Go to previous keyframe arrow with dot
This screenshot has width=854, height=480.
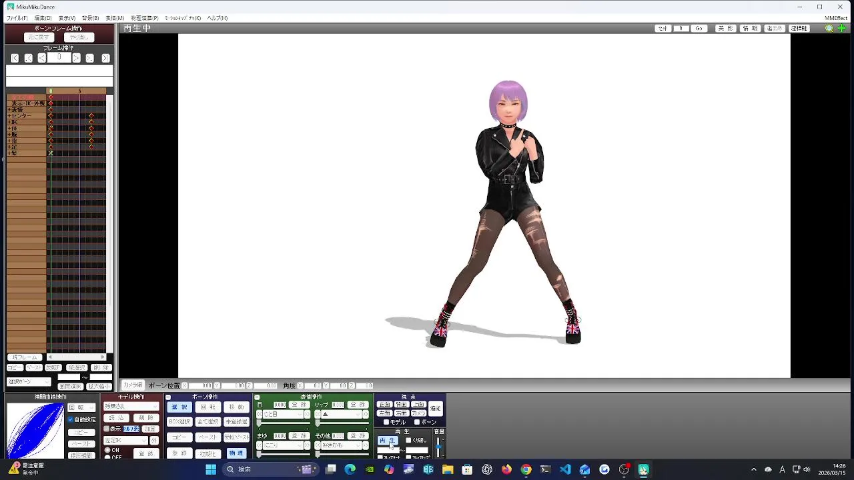tap(29, 58)
